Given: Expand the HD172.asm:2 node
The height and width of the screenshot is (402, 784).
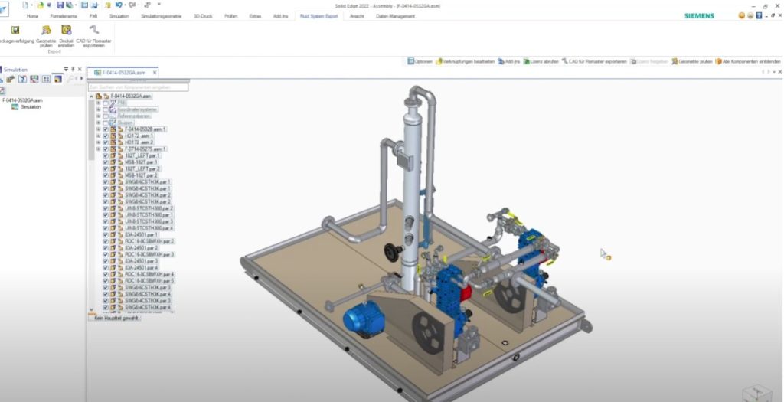Looking at the screenshot, I should [x=99, y=142].
